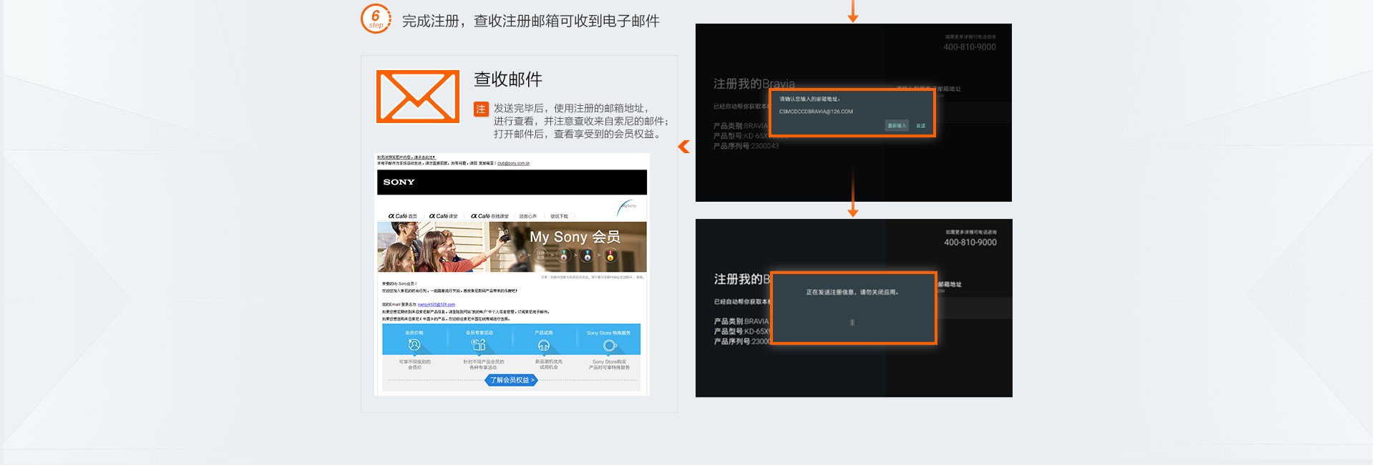Click the My Sony swoosh logo in the email
The width and height of the screenshot is (1374, 465).
tap(627, 207)
